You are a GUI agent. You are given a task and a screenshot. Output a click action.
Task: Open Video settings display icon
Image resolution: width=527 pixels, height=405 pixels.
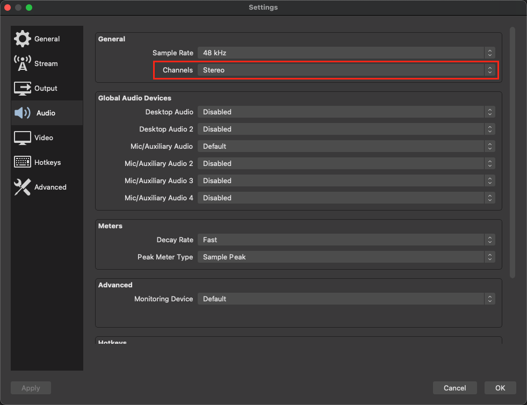pyautogui.click(x=23, y=138)
